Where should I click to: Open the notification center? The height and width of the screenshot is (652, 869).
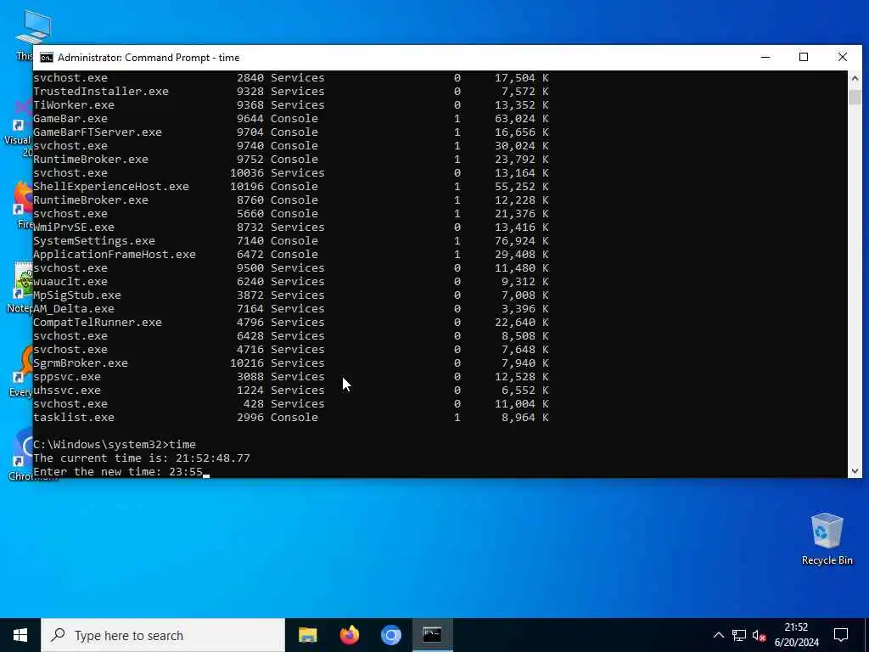[841, 635]
